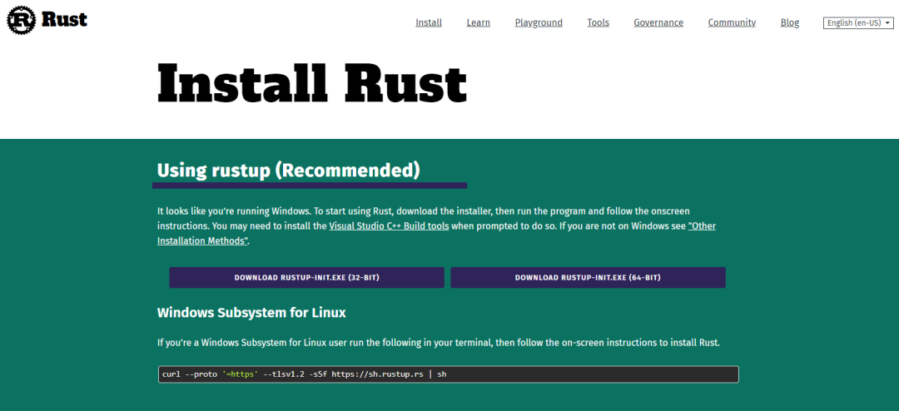This screenshot has height=411, width=899.
Task: Download rustup-init.exe 64-bit installer
Action: [x=588, y=277]
